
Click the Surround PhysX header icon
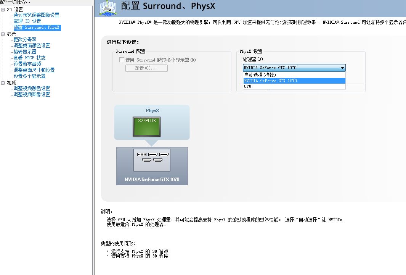tap(108, 8)
